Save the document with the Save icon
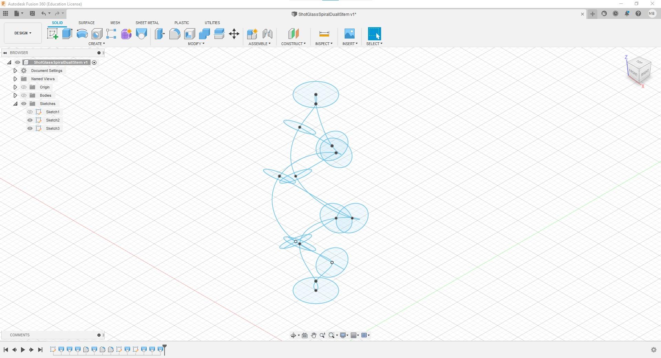This screenshot has height=358, width=661. coord(32,13)
